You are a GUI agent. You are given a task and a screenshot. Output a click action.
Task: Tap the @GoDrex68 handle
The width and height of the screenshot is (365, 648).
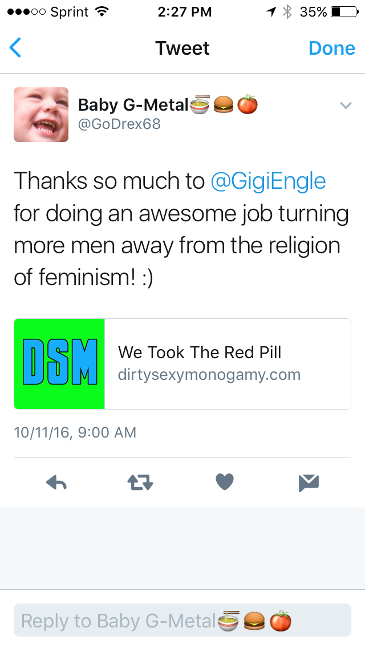tap(119, 124)
